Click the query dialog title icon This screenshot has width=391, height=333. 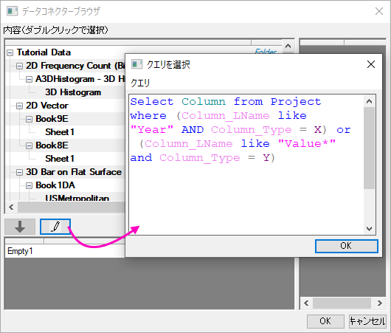(x=136, y=64)
